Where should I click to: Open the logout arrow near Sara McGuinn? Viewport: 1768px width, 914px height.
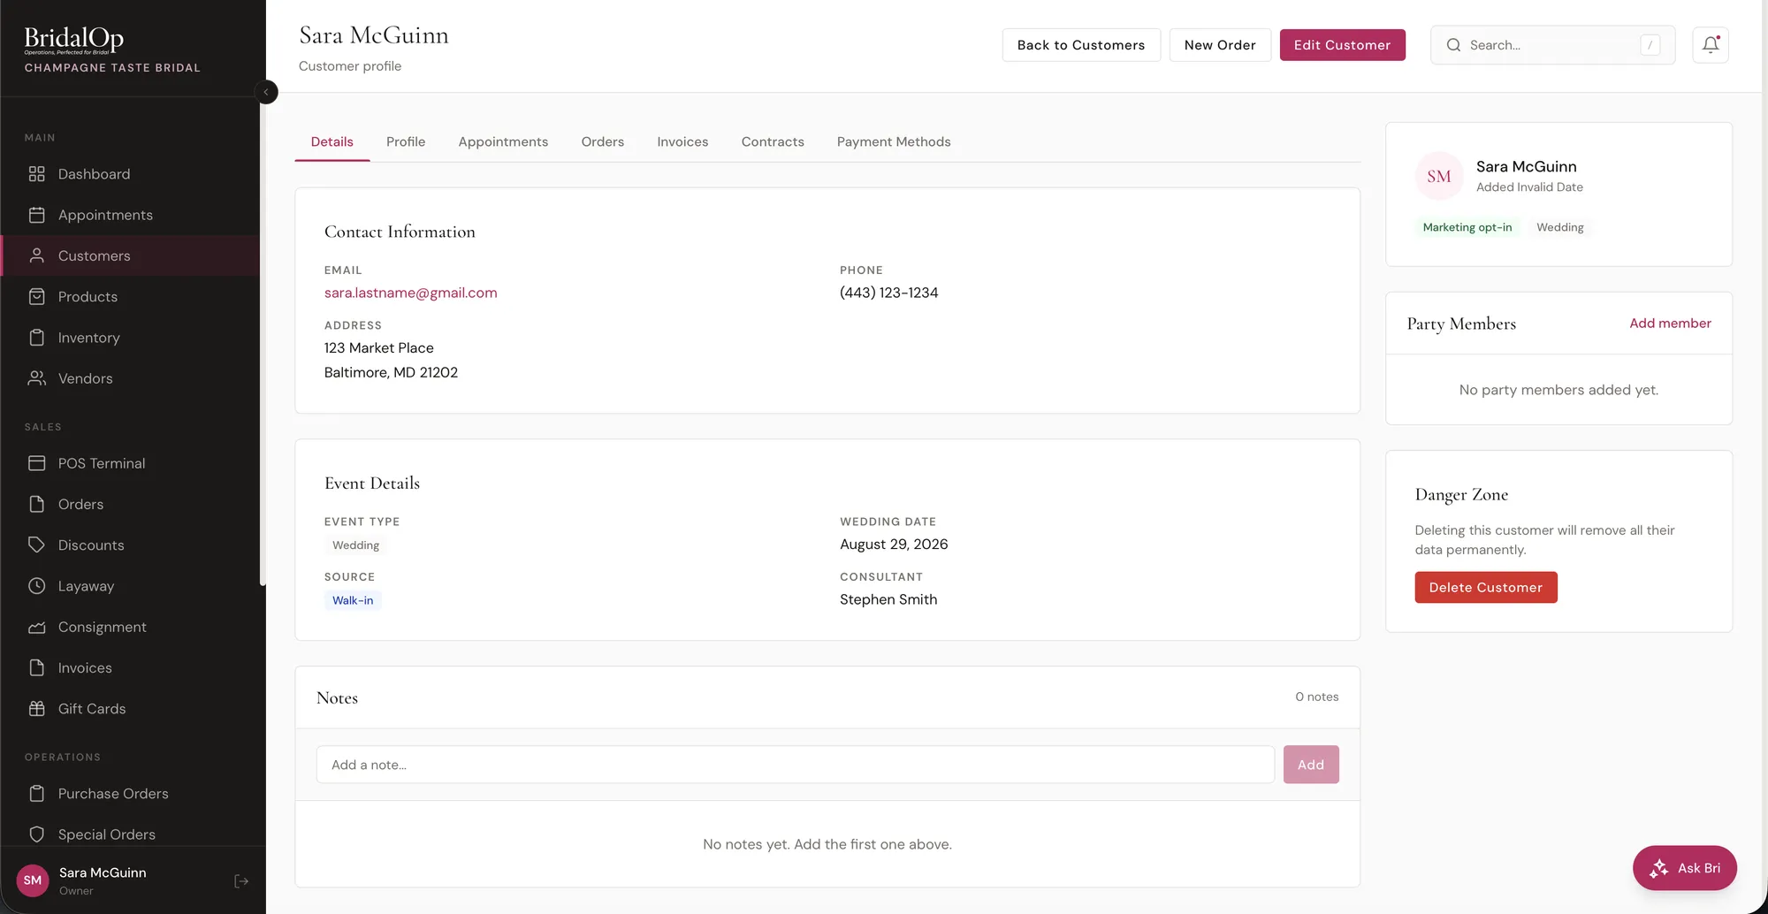(x=241, y=881)
